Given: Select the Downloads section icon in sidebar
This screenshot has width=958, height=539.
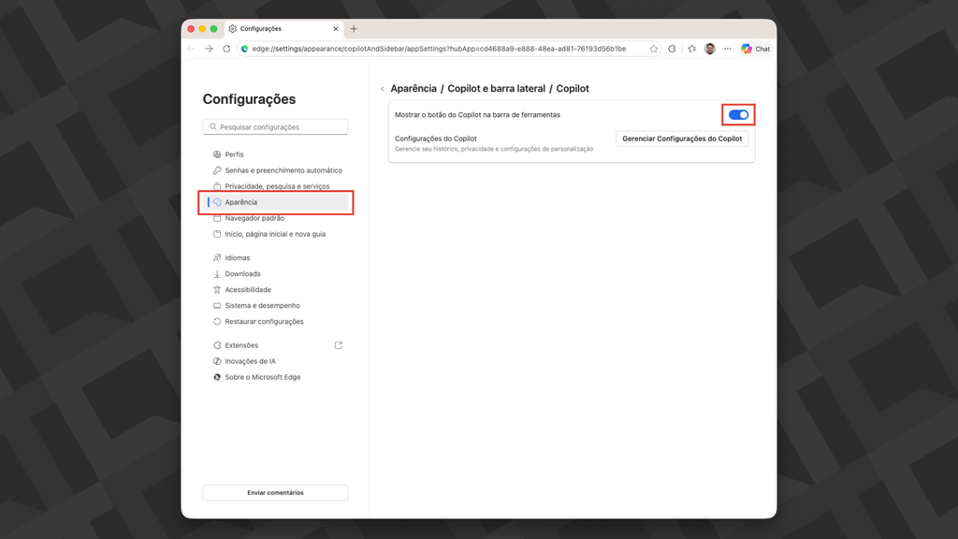Looking at the screenshot, I should [x=216, y=273].
